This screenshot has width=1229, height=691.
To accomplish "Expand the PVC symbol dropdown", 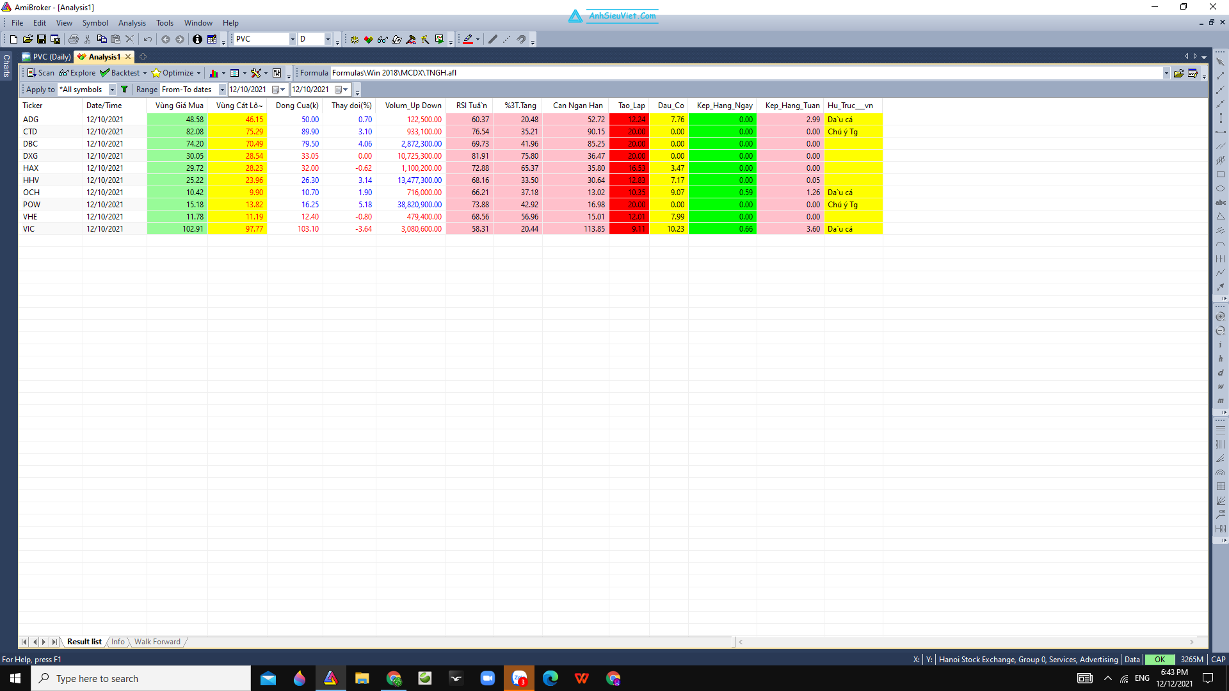I will [293, 40].
